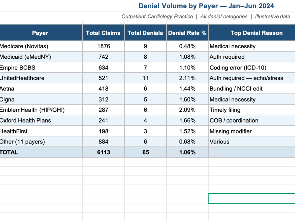
Task: Click the '65' total denials cell
Action: (x=145, y=152)
